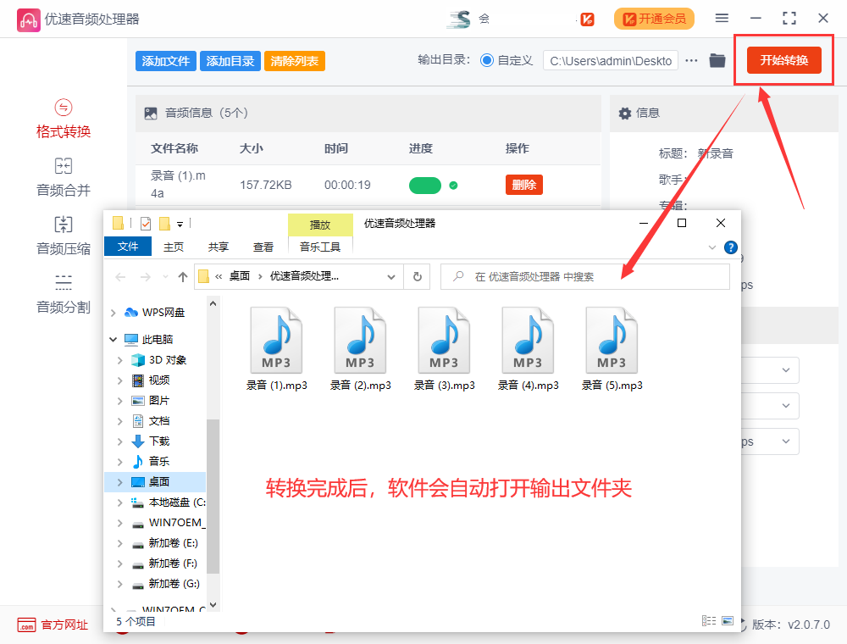The image size is (847, 644).
Task: Click the address bar breadcrumb 桌面
Action: (240, 276)
